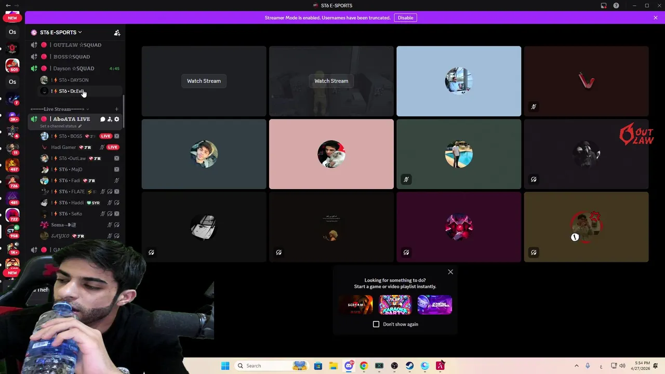Start the Scream activity thumbnail

[x=356, y=305]
